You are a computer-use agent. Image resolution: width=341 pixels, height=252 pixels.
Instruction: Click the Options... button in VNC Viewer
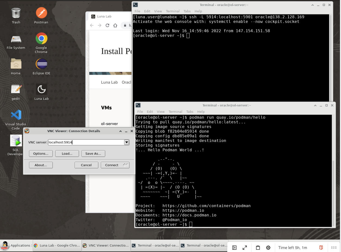click(x=41, y=154)
